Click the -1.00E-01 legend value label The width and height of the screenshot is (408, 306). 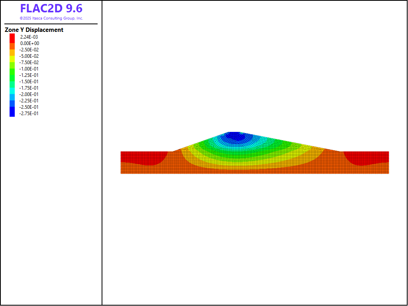click(x=29, y=69)
